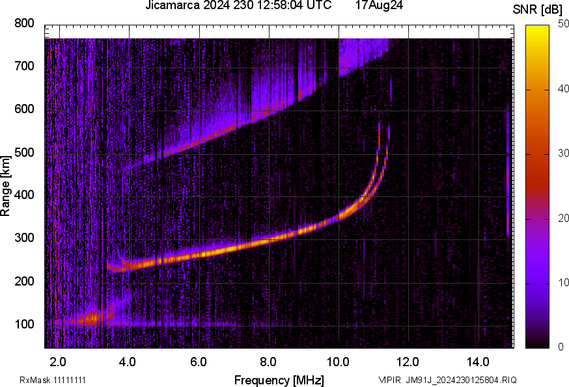This screenshot has height=387, width=569.
Task: Click the y-axis tick label '400'
Action: tap(24, 195)
